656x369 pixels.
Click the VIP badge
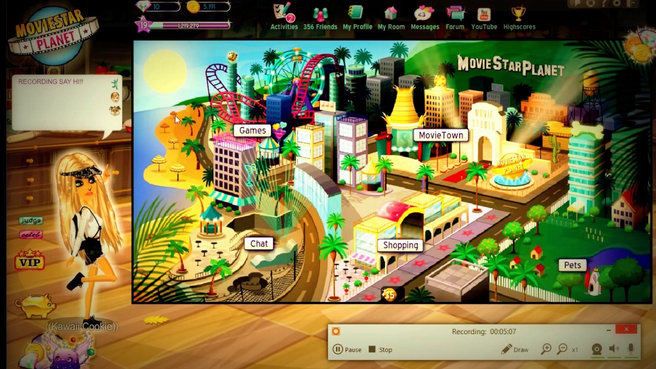click(29, 260)
